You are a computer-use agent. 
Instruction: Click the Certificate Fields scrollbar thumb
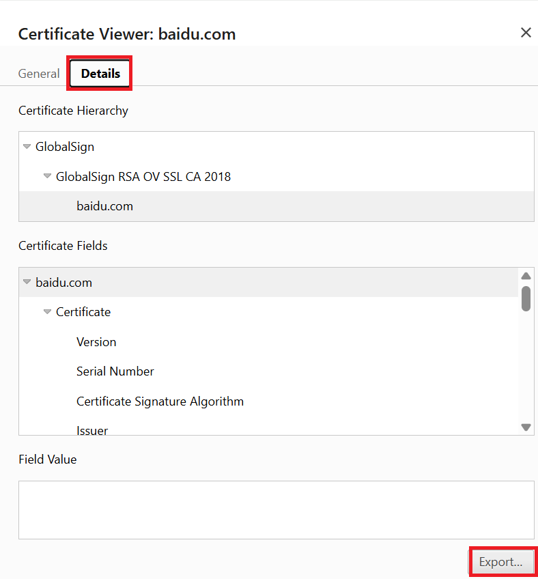[526, 298]
